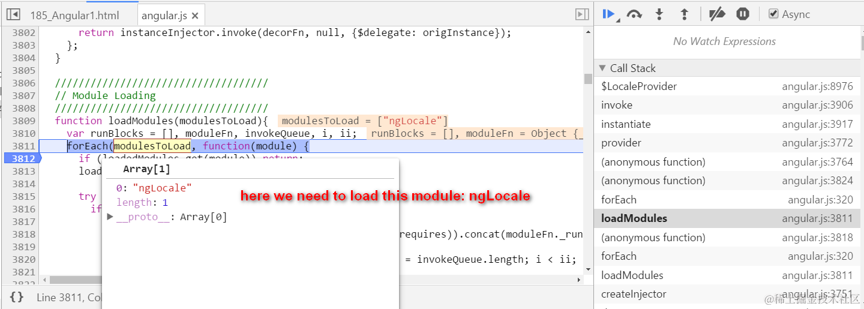Open the angular.js:3772 source link
The height and width of the screenshot is (309, 864).
[x=817, y=143]
